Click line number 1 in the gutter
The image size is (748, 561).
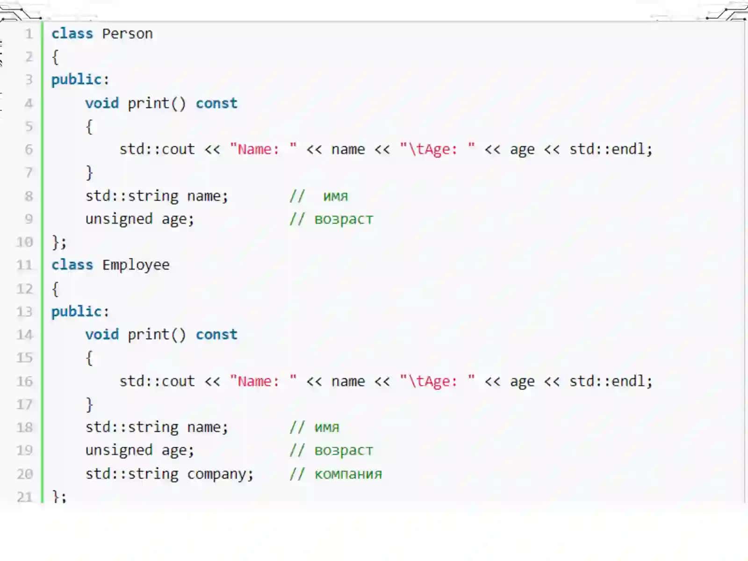(29, 34)
